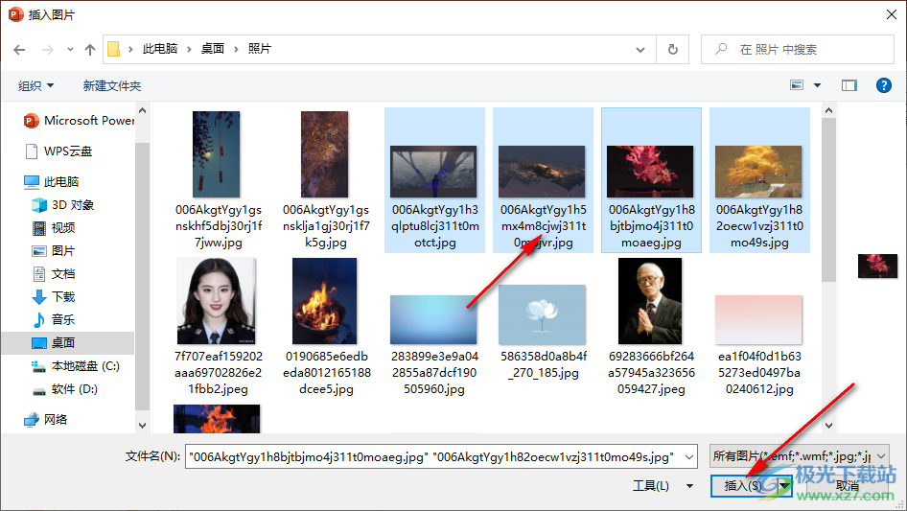The width and height of the screenshot is (907, 511).
Task: Click the 插入(S) button
Action: [744, 486]
